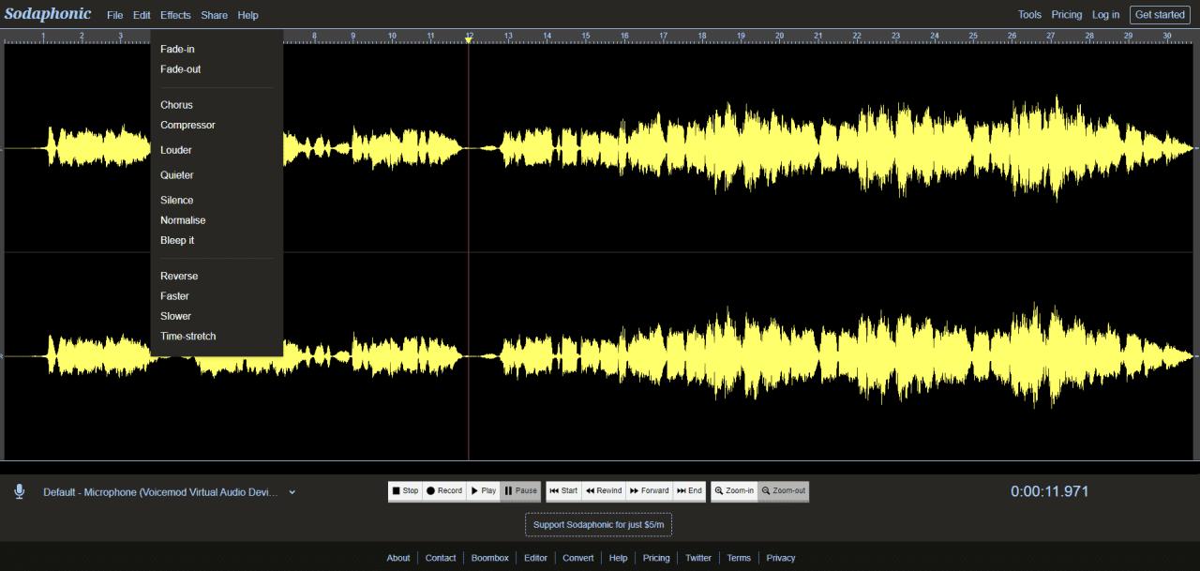Choose Faster in the Effects menu
This screenshot has height=571, width=1200.
(174, 296)
